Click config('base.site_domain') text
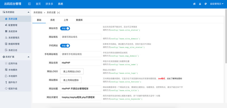The width and height of the screenshot is (227, 108). pyautogui.click(x=125, y=39)
